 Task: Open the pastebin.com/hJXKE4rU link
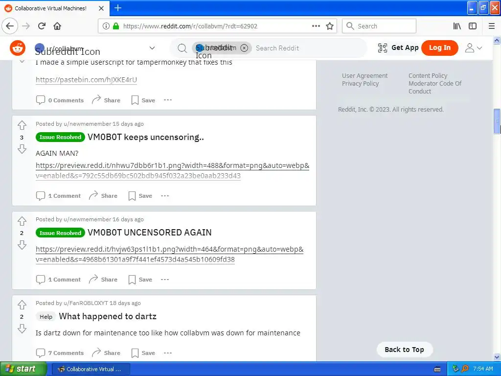click(86, 80)
